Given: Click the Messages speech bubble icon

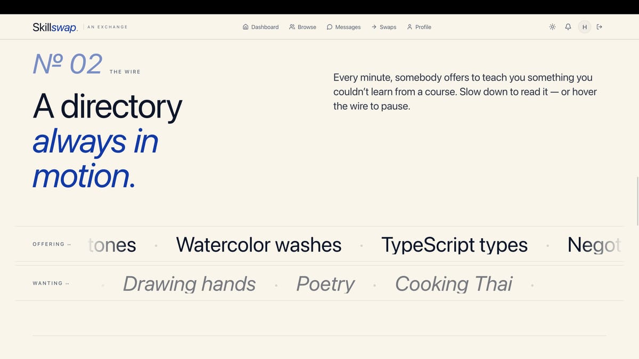Looking at the screenshot, I should pyautogui.click(x=330, y=27).
